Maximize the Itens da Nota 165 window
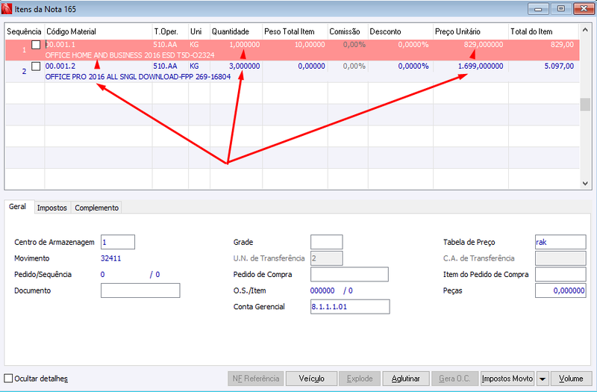The width and height of the screenshot is (597, 392). 561,9
